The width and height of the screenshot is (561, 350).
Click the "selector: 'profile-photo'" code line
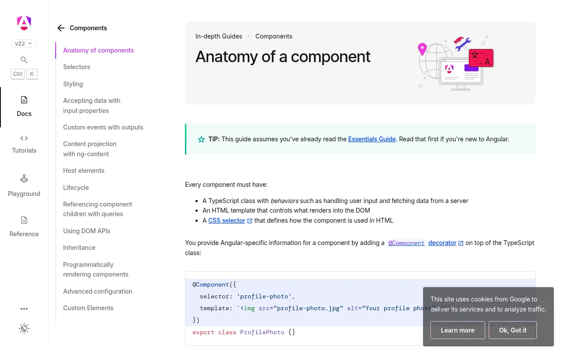[x=248, y=296]
